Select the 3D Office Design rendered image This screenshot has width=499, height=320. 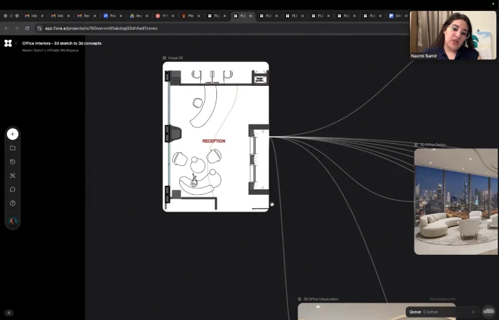point(456,201)
